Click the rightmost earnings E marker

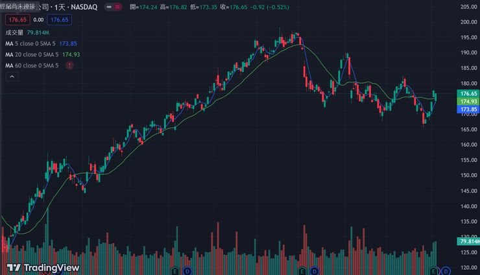pos(433,270)
